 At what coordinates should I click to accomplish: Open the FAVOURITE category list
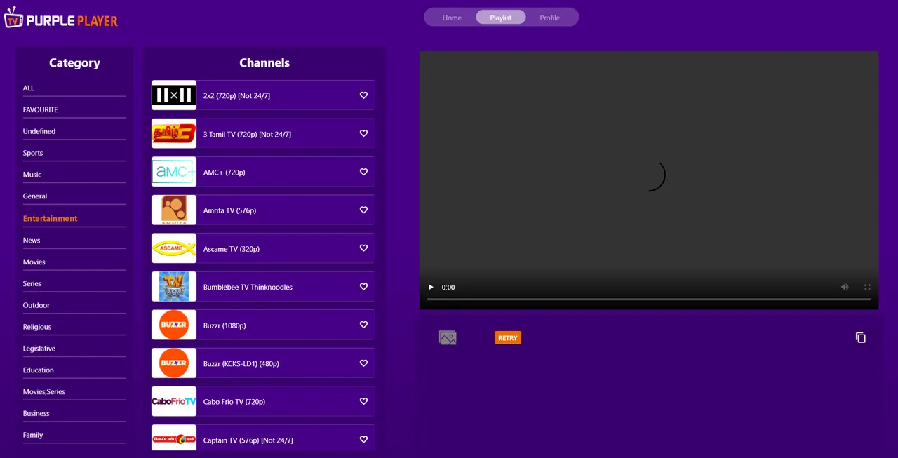40,109
